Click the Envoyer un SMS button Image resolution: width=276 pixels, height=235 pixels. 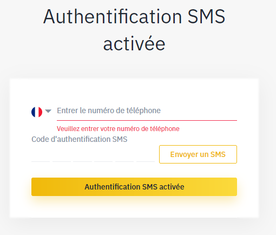pyautogui.click(x=198, y=154)
